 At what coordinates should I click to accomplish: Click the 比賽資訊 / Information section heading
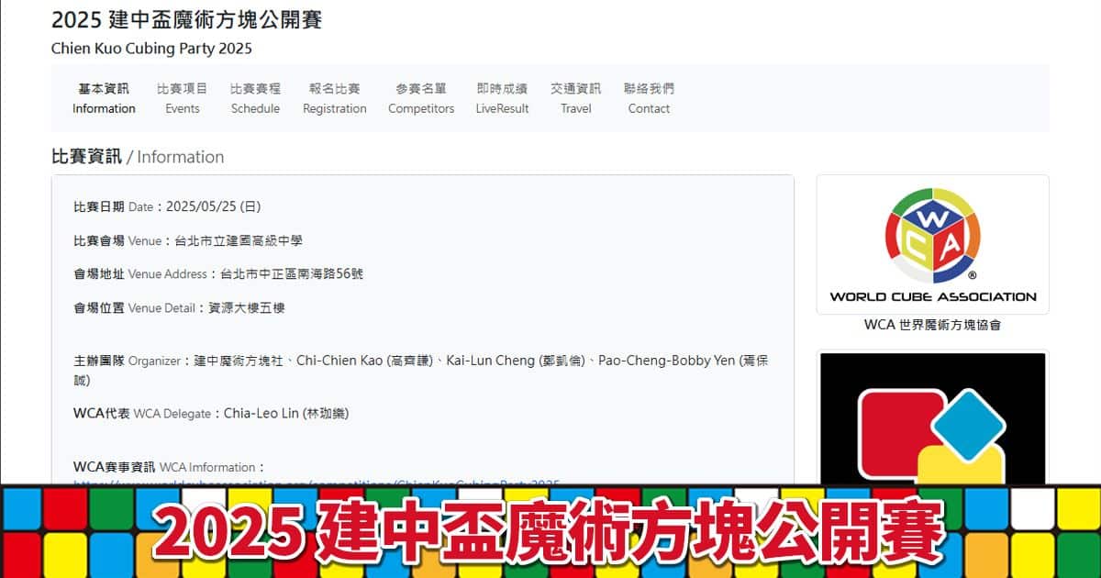point(138,157)
